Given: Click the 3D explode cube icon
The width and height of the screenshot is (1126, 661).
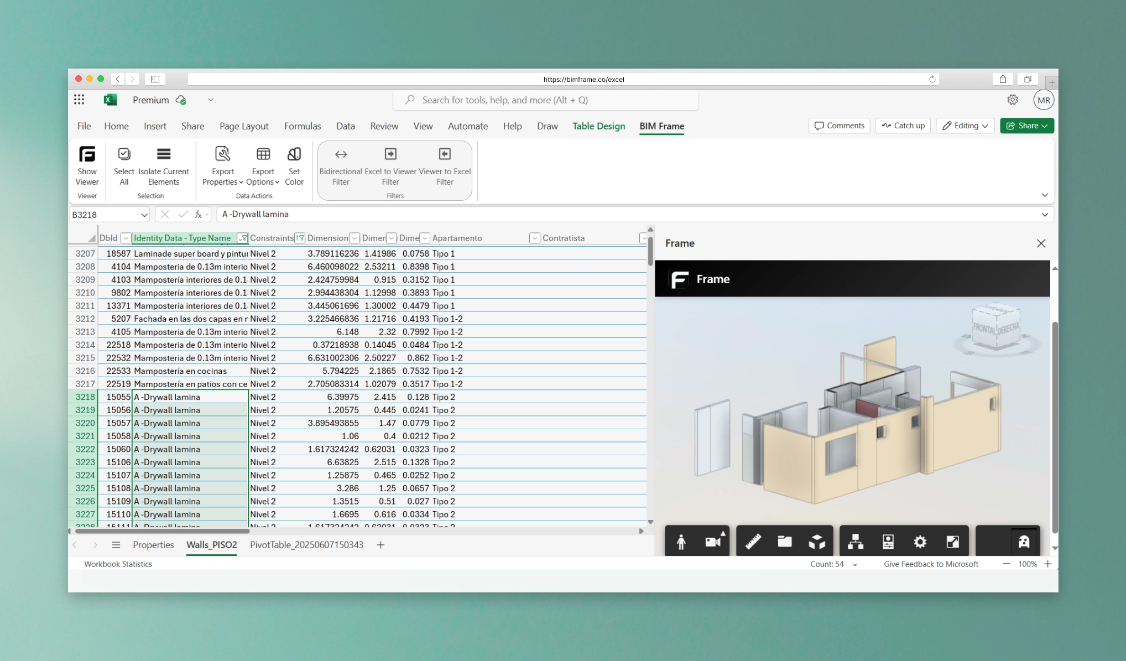Looking at the screenshot, I should (817, 541).
